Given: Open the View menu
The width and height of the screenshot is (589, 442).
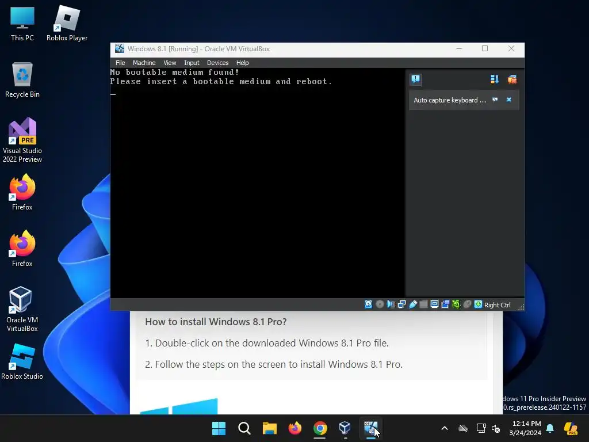Looking at the screenshot, I should [x=170, y=63].
